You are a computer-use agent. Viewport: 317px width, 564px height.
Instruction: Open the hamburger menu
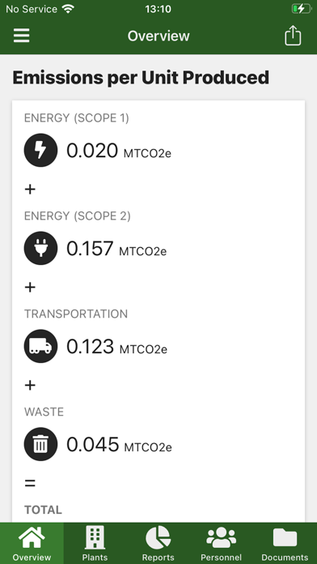pyautogui.click(x=22, y=36)
